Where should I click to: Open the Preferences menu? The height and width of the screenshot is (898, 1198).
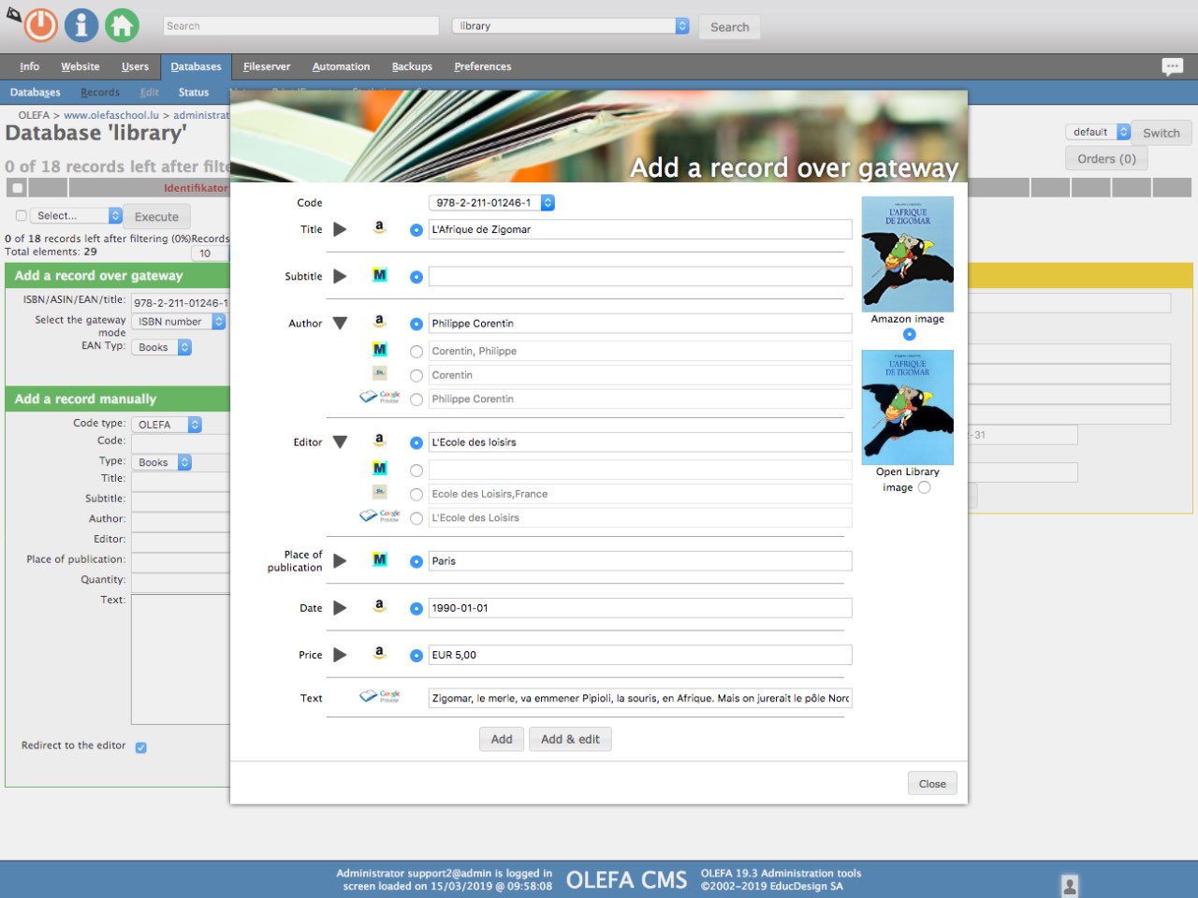(x=483, y=66)
